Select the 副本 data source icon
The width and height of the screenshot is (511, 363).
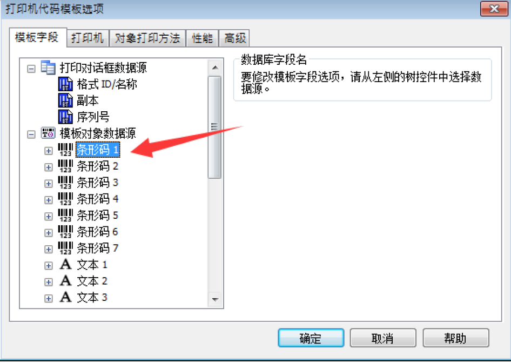click(x=65, y=100)
